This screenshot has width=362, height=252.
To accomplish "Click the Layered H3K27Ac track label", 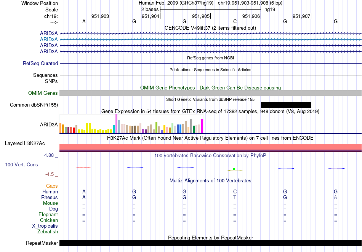I will (25, 144).
